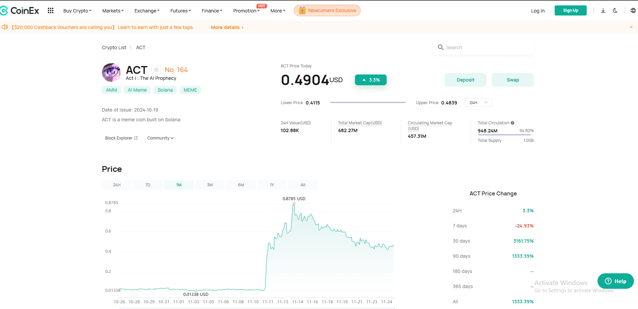Click the total circulation progress bar

click(505, 135)
